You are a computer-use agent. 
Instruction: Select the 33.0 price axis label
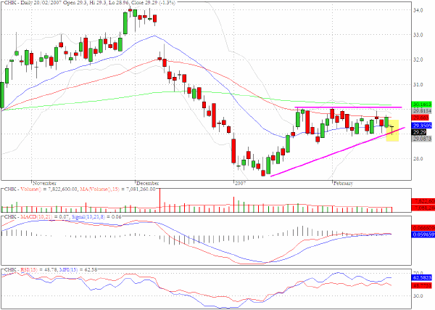click(418, 35)
